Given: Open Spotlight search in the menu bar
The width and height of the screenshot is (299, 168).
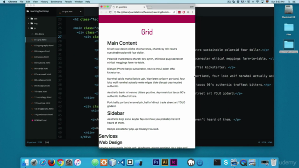Looking at the screenshot, I should pyautogui.click(x=289, y=2).
